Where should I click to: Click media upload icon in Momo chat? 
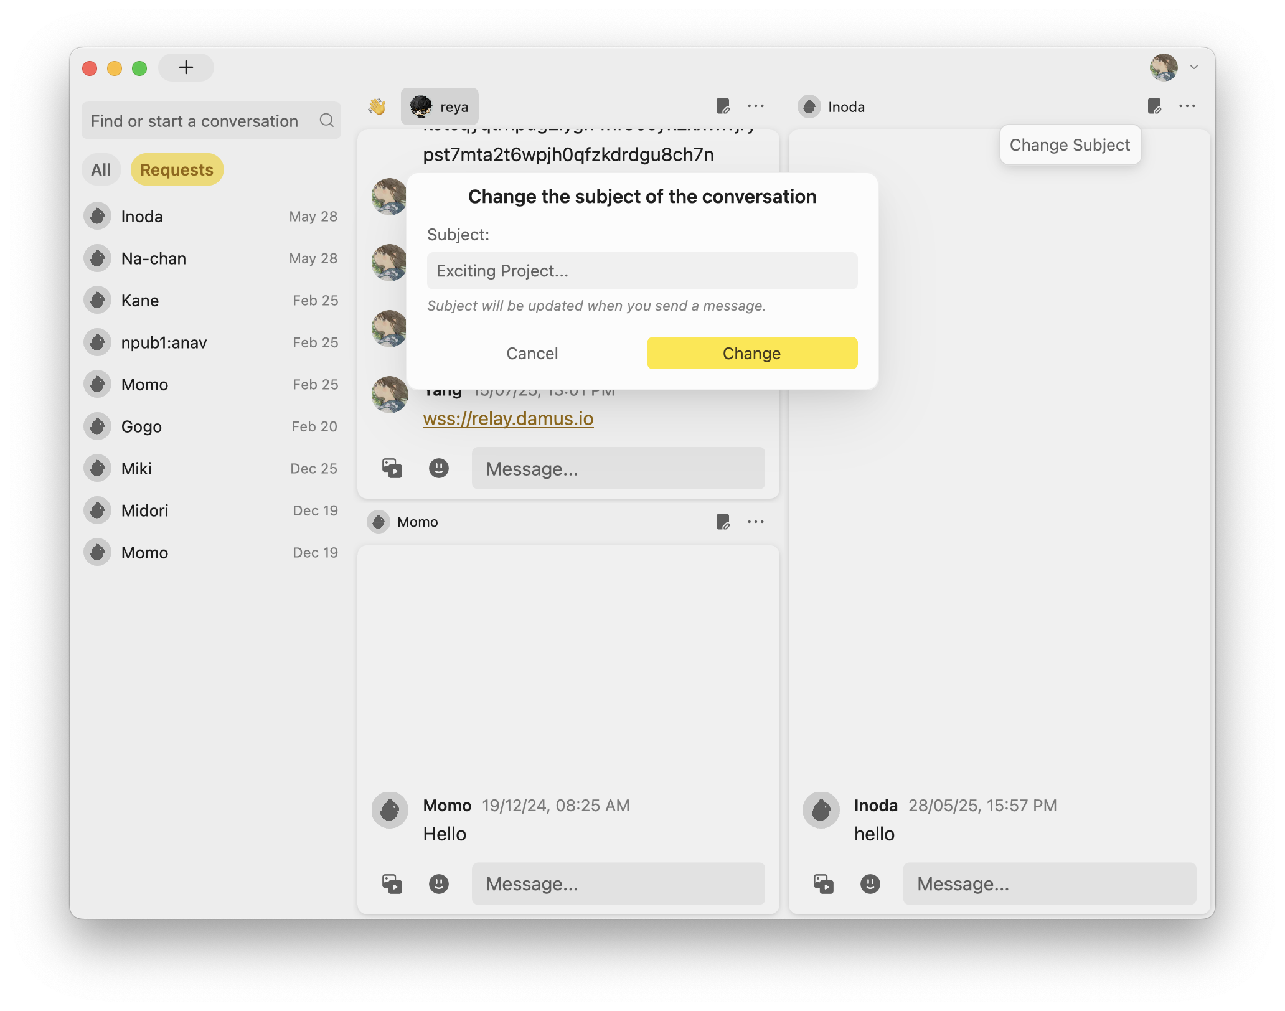pos(392,883)
